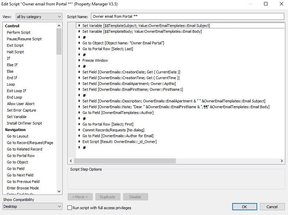Open the Show Compatibility Desktop dropdown
The image size is (288, 215).
32,206
